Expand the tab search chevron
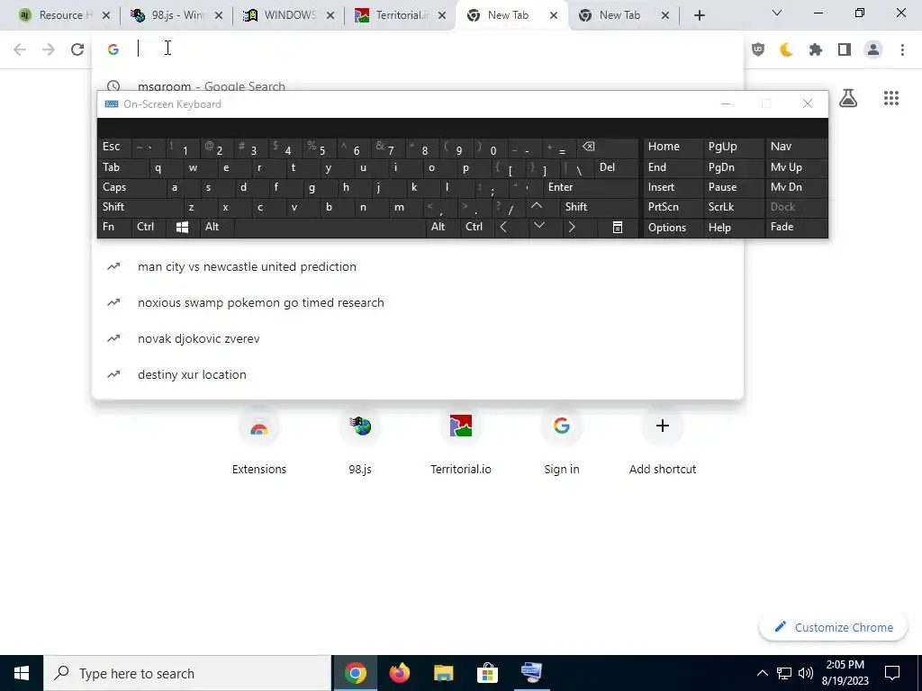This screenshot has width=922, height=691. [x=777, y=13]
